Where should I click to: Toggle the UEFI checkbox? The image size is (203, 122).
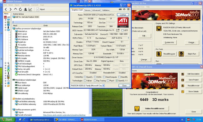coord(122,30)
